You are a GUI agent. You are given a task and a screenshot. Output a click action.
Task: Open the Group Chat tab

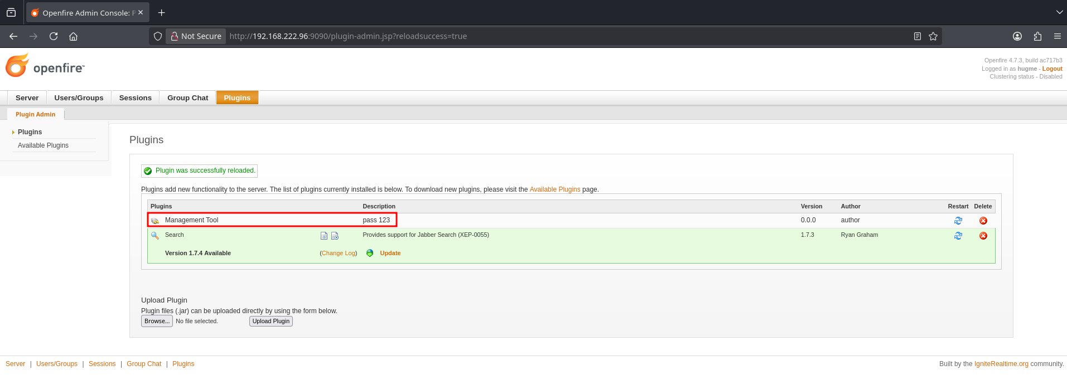[187, 98]
